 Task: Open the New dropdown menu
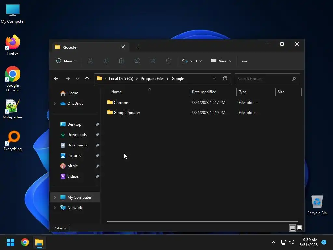(66, 61)
